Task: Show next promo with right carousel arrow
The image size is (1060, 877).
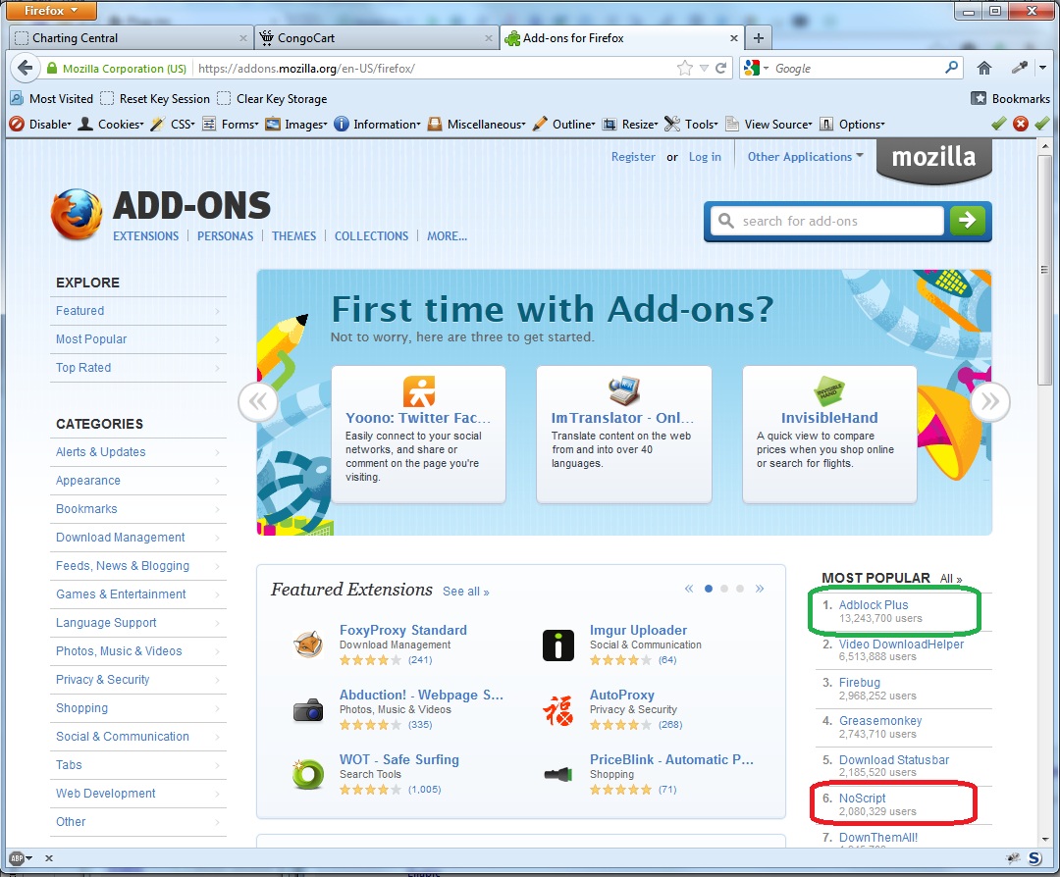Action: coord(989,402)
